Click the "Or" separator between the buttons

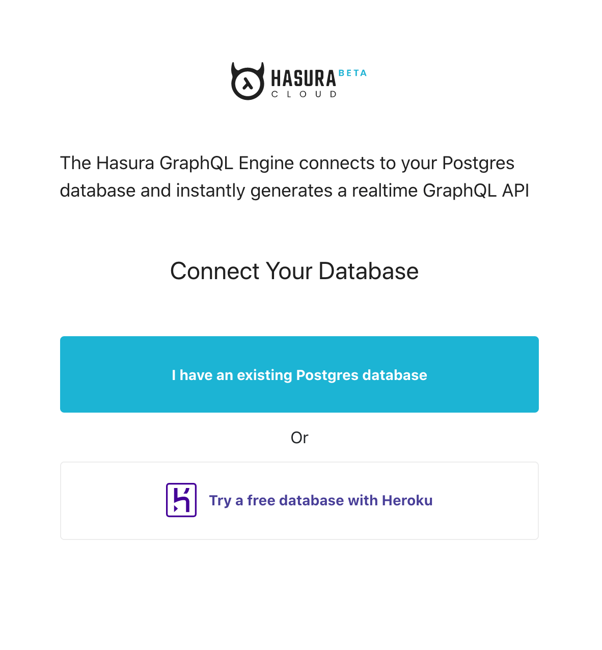pos(299,438)
